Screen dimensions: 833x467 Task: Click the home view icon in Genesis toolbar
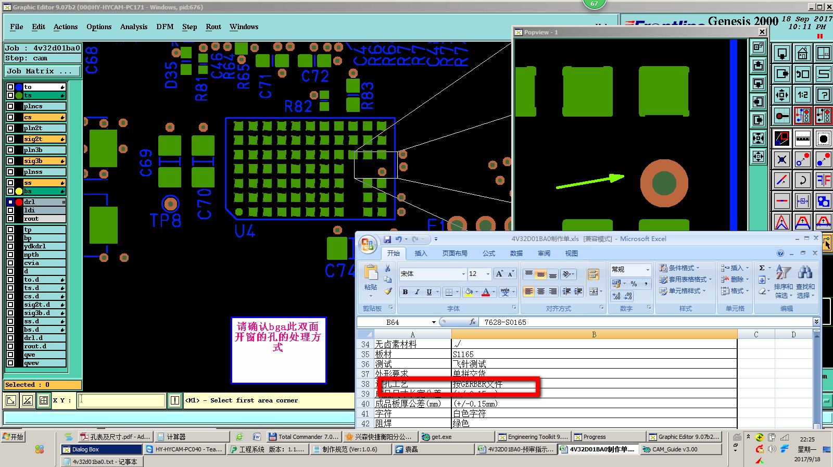tap(802, 54)
